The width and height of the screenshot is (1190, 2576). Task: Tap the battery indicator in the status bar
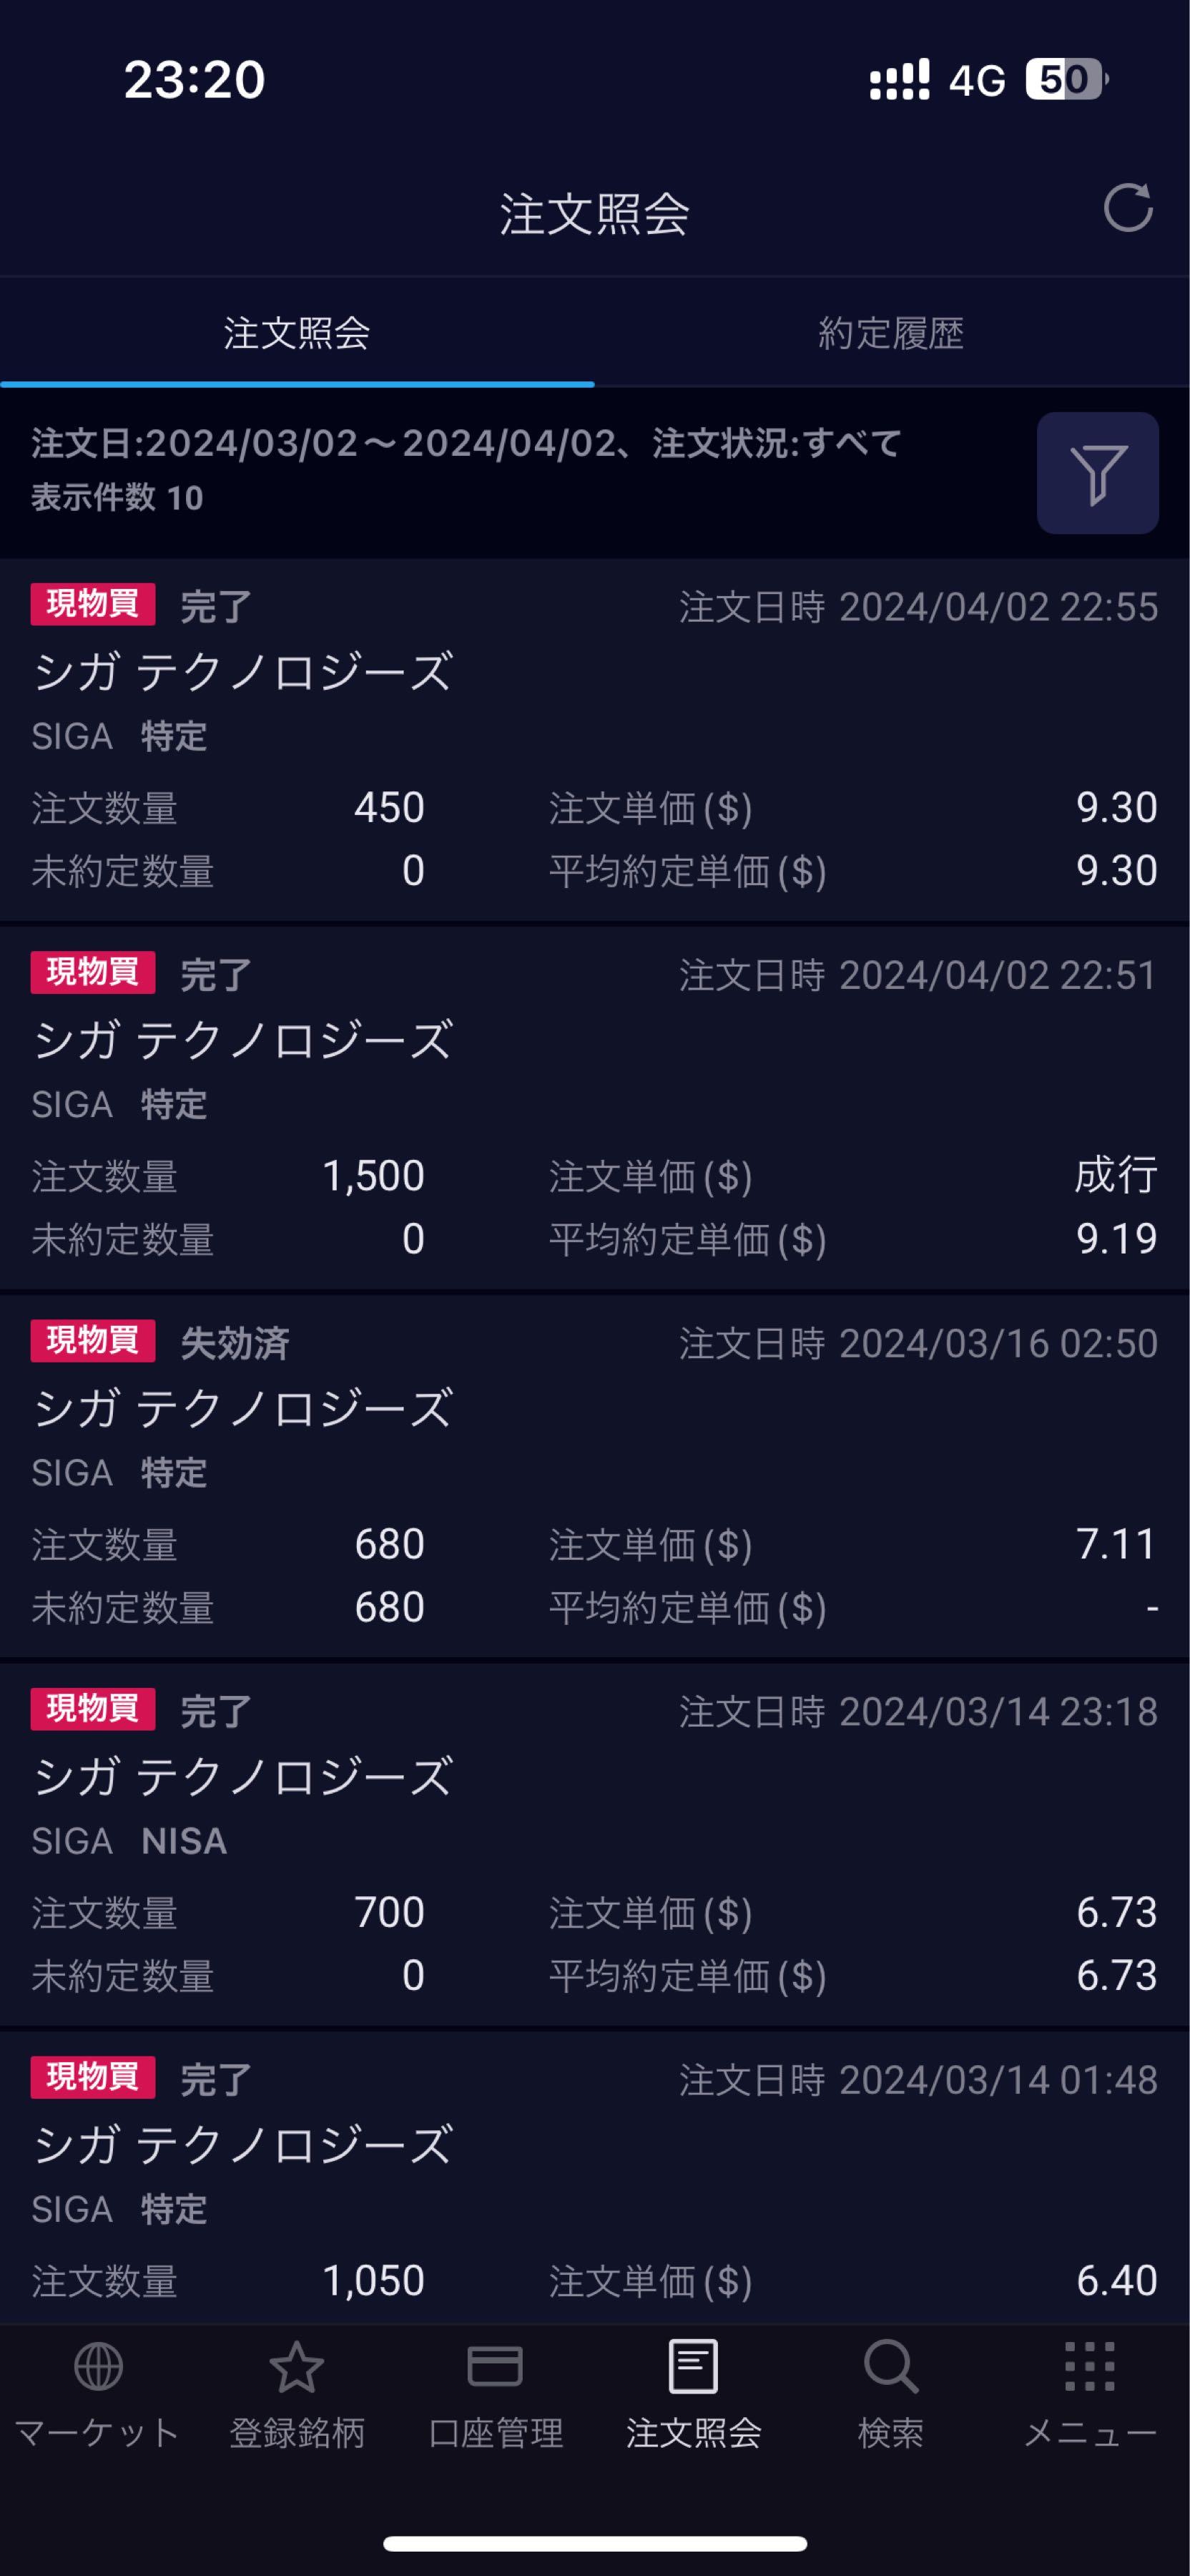tap(1065, 79)
